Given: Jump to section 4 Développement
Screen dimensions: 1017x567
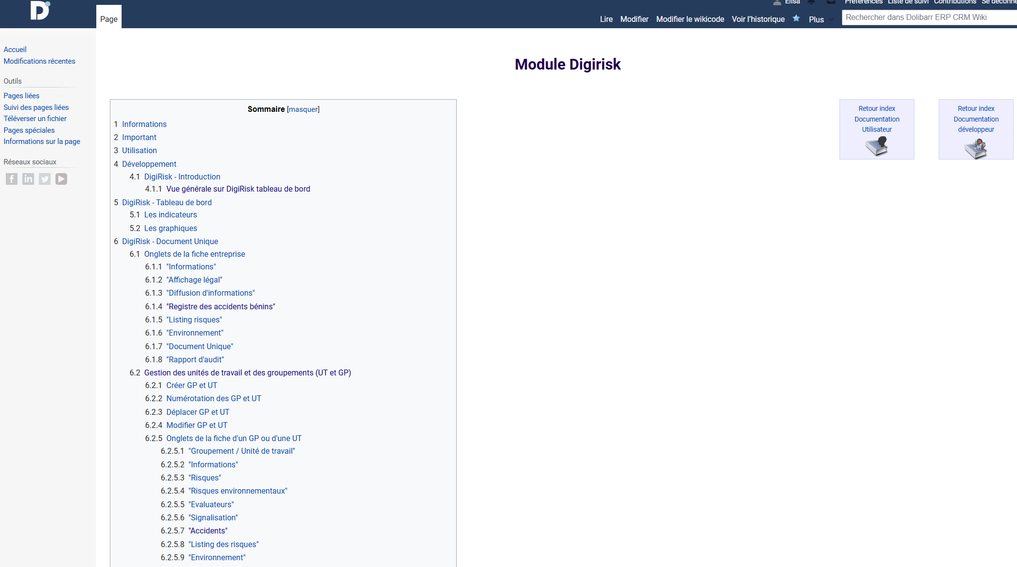Looking at the screenshot, I should tap(149, 164).
